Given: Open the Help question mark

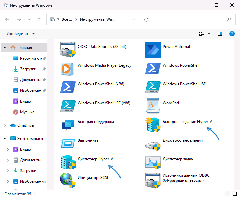Looking at the screenshot, I should (x=232, y=34).
